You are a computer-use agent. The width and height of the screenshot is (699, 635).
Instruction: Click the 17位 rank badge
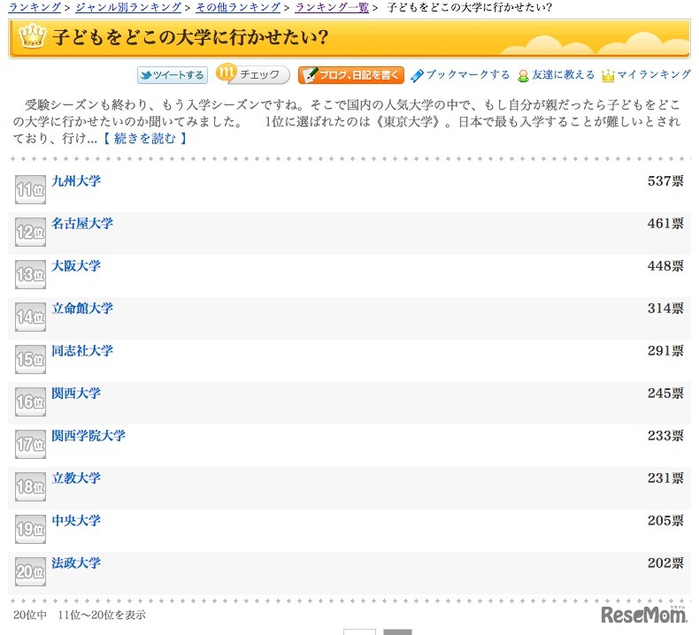click(x=30, y=444)
